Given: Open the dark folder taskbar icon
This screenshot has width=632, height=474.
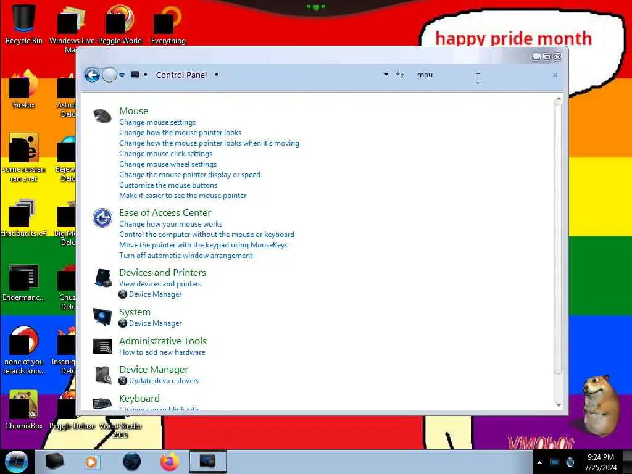Looking at the screenshot, I should click(54, 462).
